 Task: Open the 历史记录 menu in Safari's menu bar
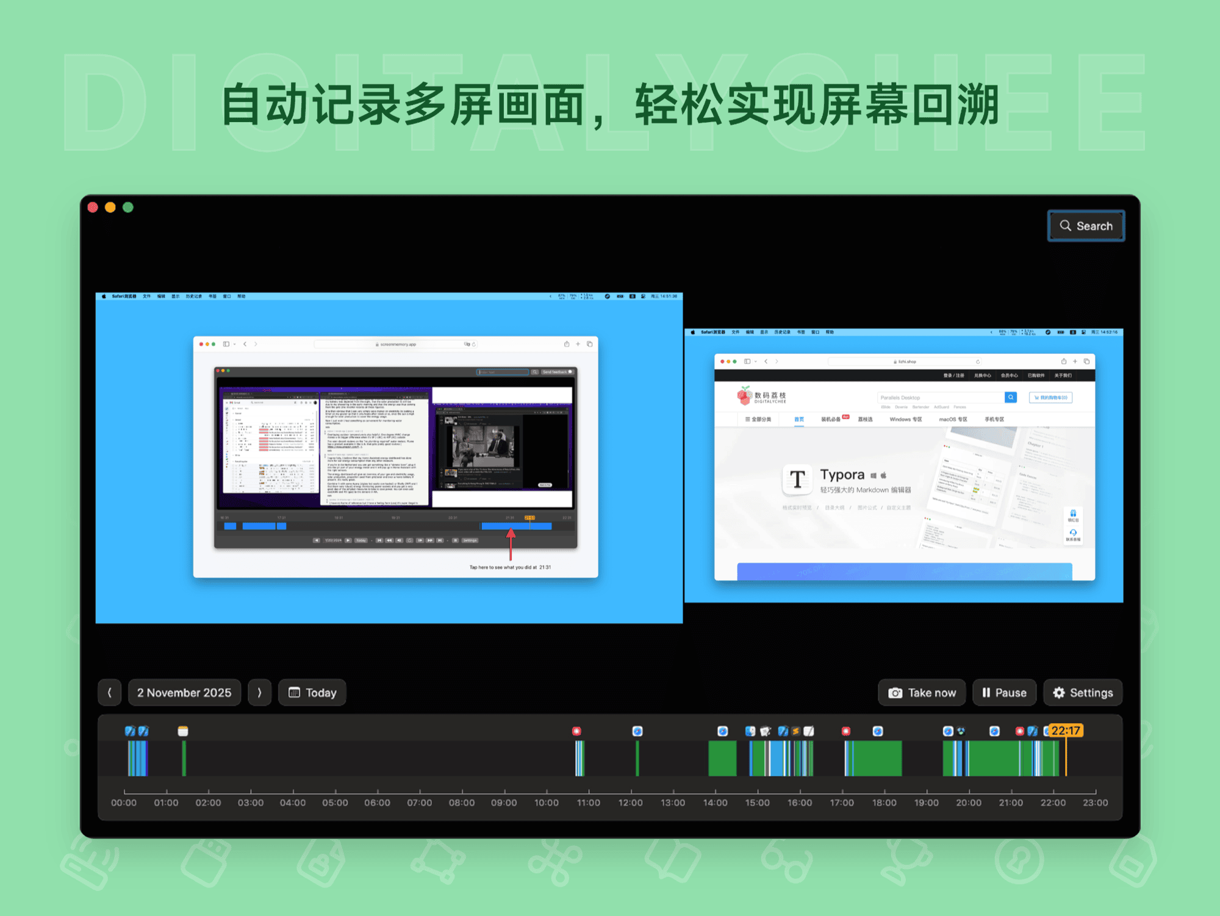tap(783, 332)
